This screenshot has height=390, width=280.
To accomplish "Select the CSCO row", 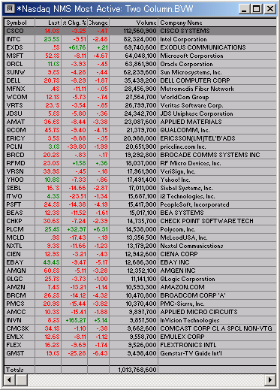I will click(x=140, y=31).
